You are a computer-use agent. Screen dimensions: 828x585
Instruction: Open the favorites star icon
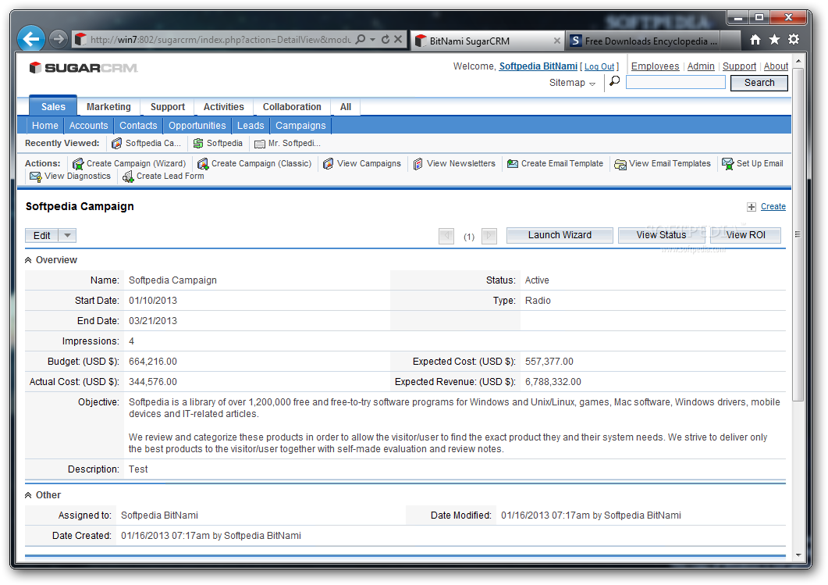775,39
